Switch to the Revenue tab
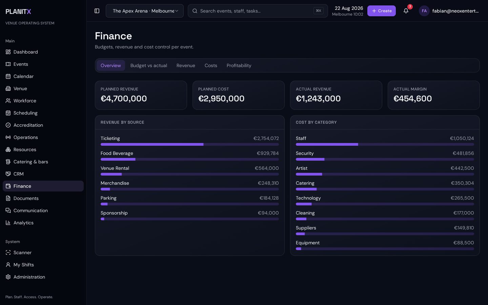Viewport: 488px width, 305px height. click(x=186, y=65)
